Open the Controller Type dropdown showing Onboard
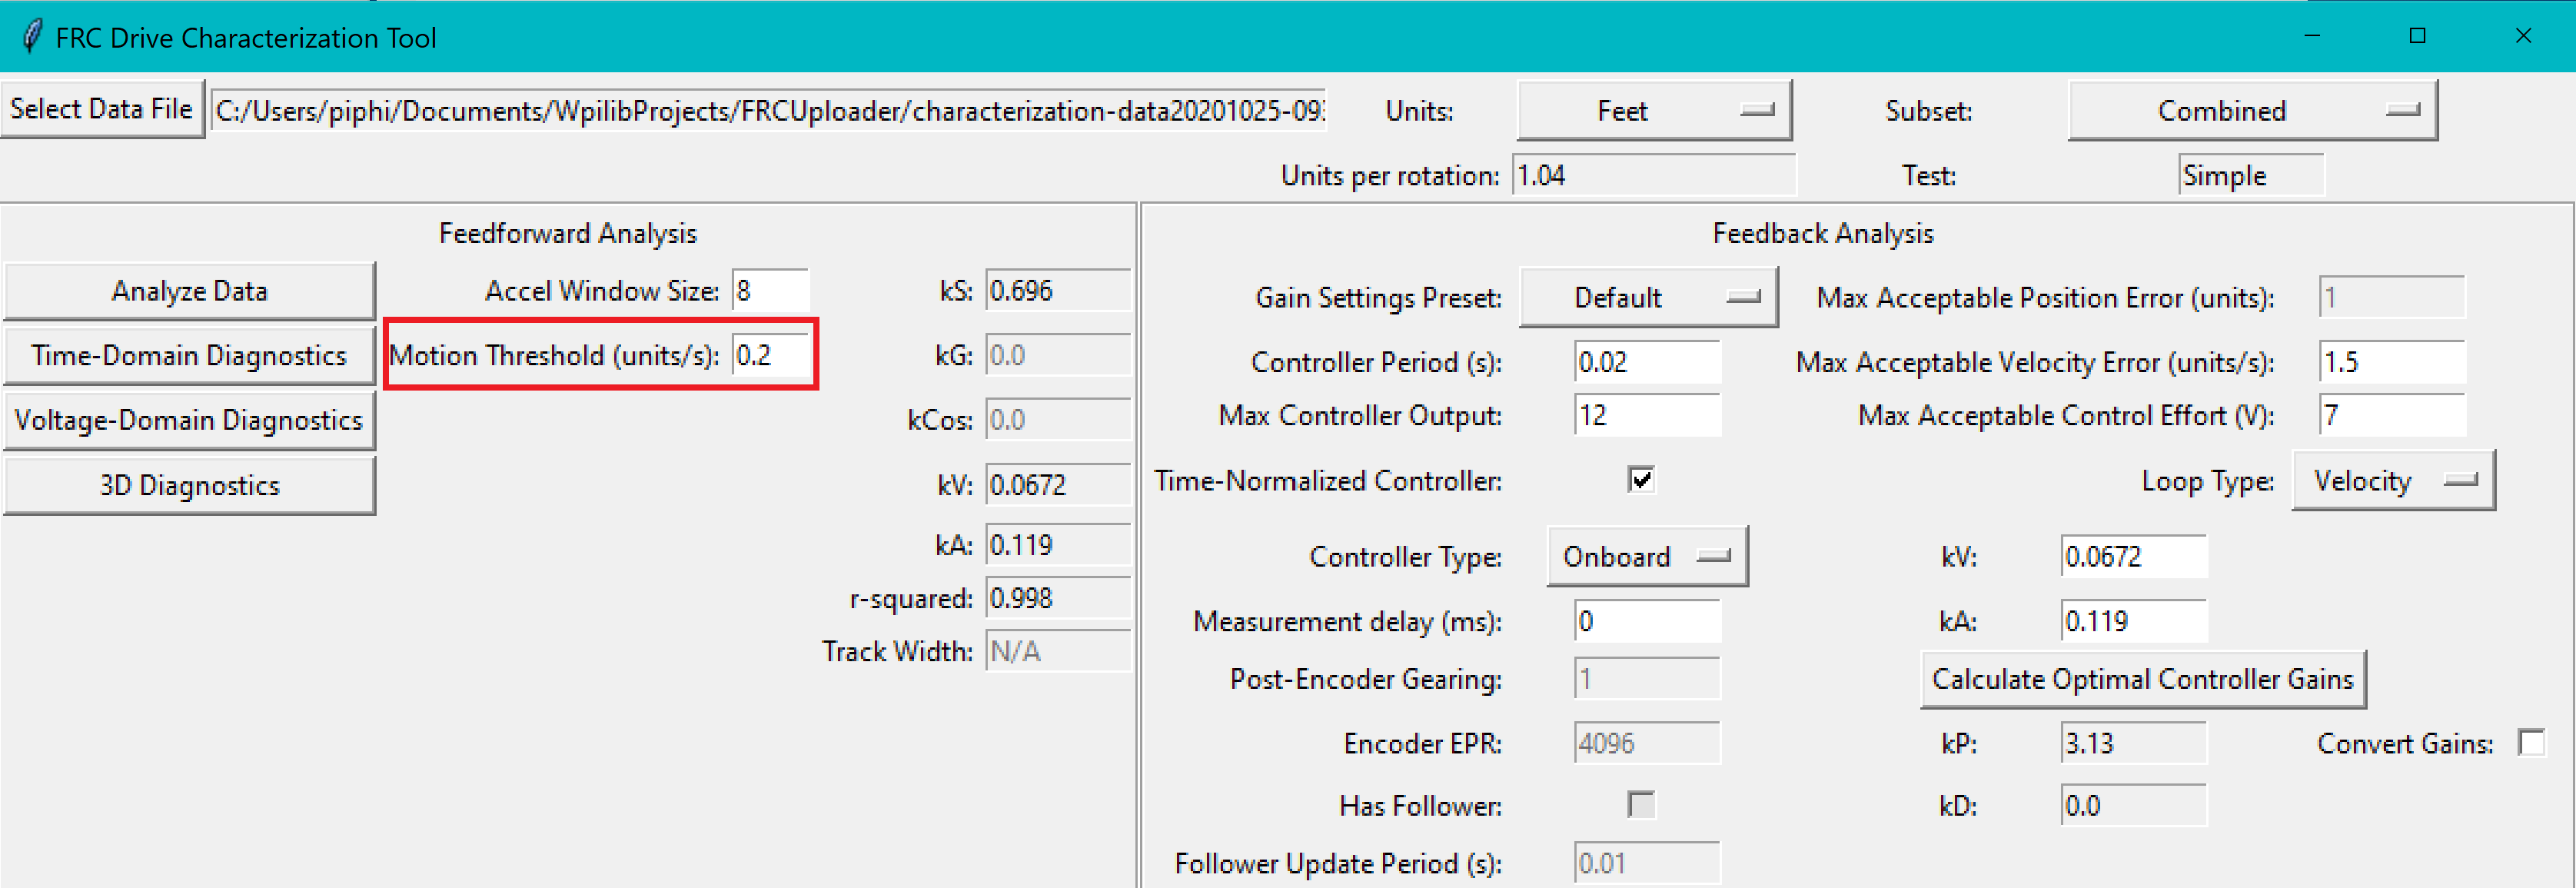2576x888 pixels. point(1647,556)
